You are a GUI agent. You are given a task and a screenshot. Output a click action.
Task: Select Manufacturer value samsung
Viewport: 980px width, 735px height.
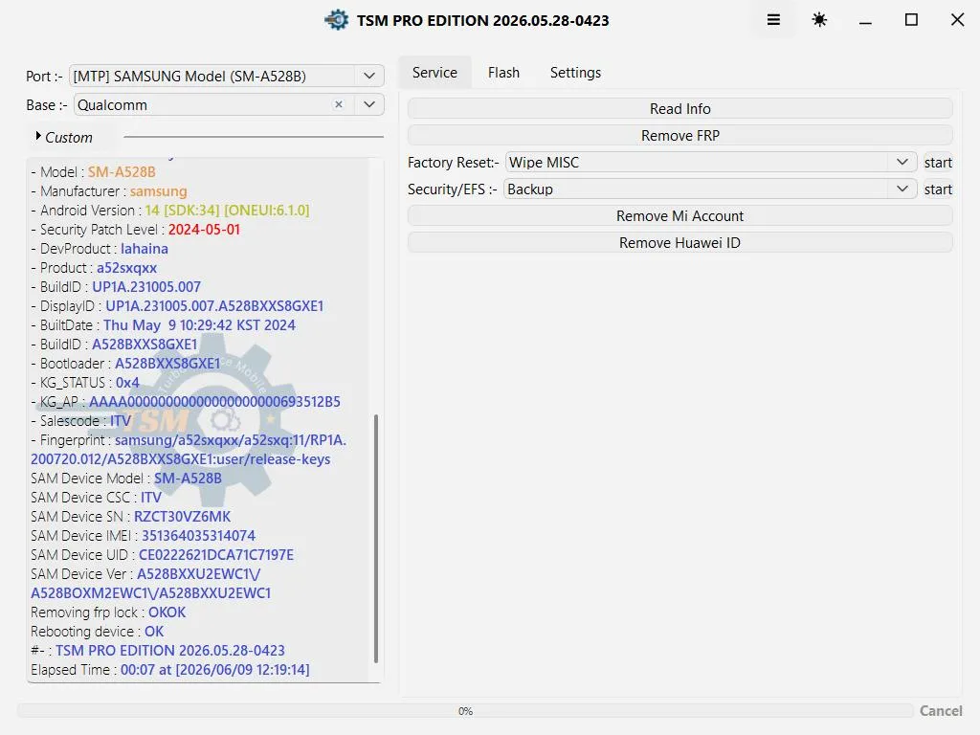coord(158,191)
